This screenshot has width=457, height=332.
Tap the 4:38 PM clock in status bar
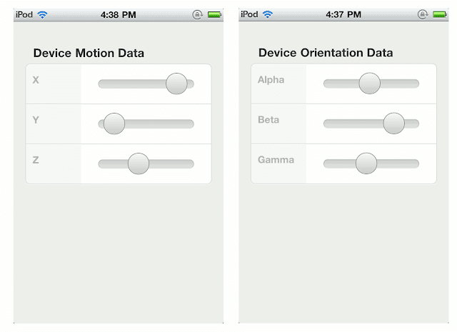coord(118,14)
